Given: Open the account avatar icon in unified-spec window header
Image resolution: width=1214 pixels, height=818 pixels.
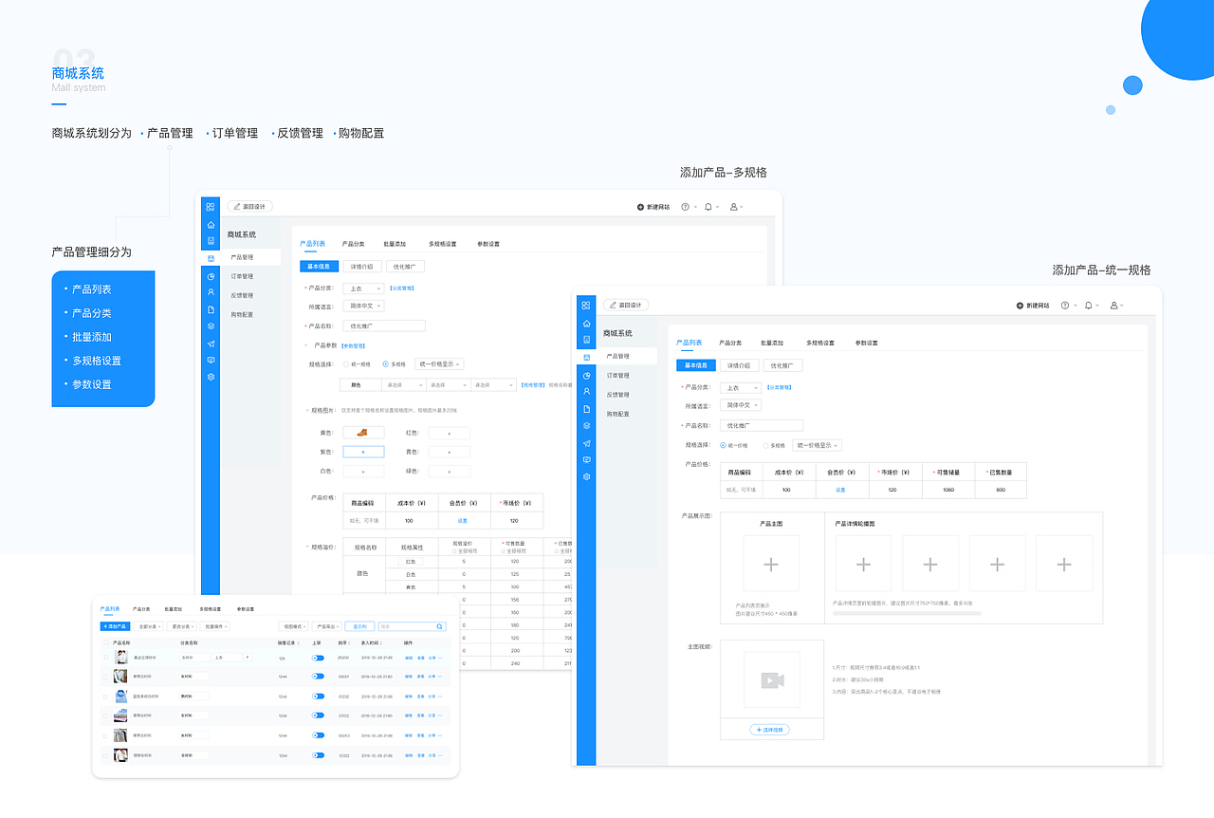Looking at the screenshot, I should click(1113, 306).
